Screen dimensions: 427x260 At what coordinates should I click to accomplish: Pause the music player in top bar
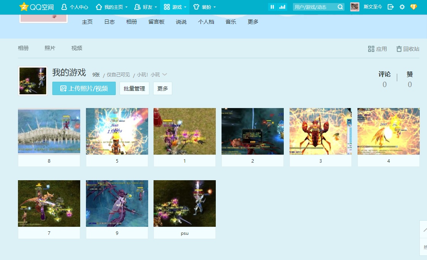(x=272, y=7)
